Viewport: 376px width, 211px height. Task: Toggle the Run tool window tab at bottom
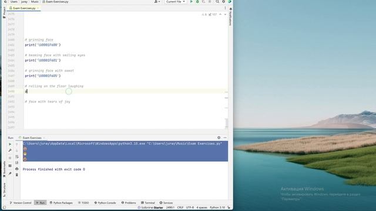pos(41,203)
